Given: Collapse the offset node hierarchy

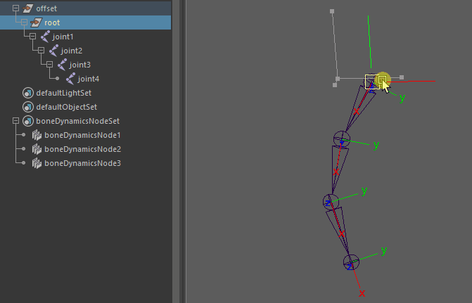Looking at the screenshot, I should coord(15,8).
